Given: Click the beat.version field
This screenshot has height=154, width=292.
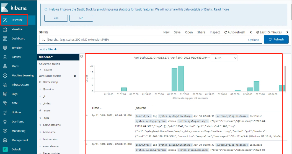Looking at the screenshot, I should pos(50,139).
